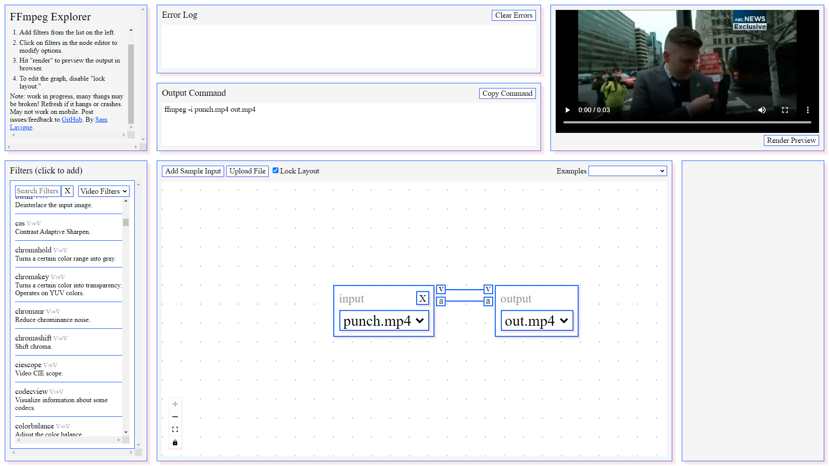Mute the preview video audio

[762, 110]
